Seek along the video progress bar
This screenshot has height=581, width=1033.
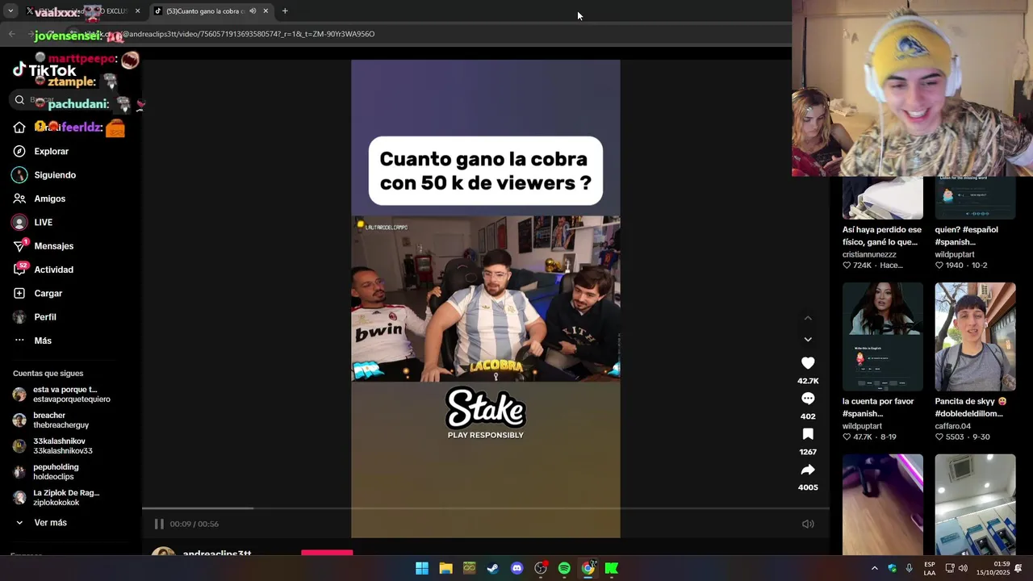(486, 508)
